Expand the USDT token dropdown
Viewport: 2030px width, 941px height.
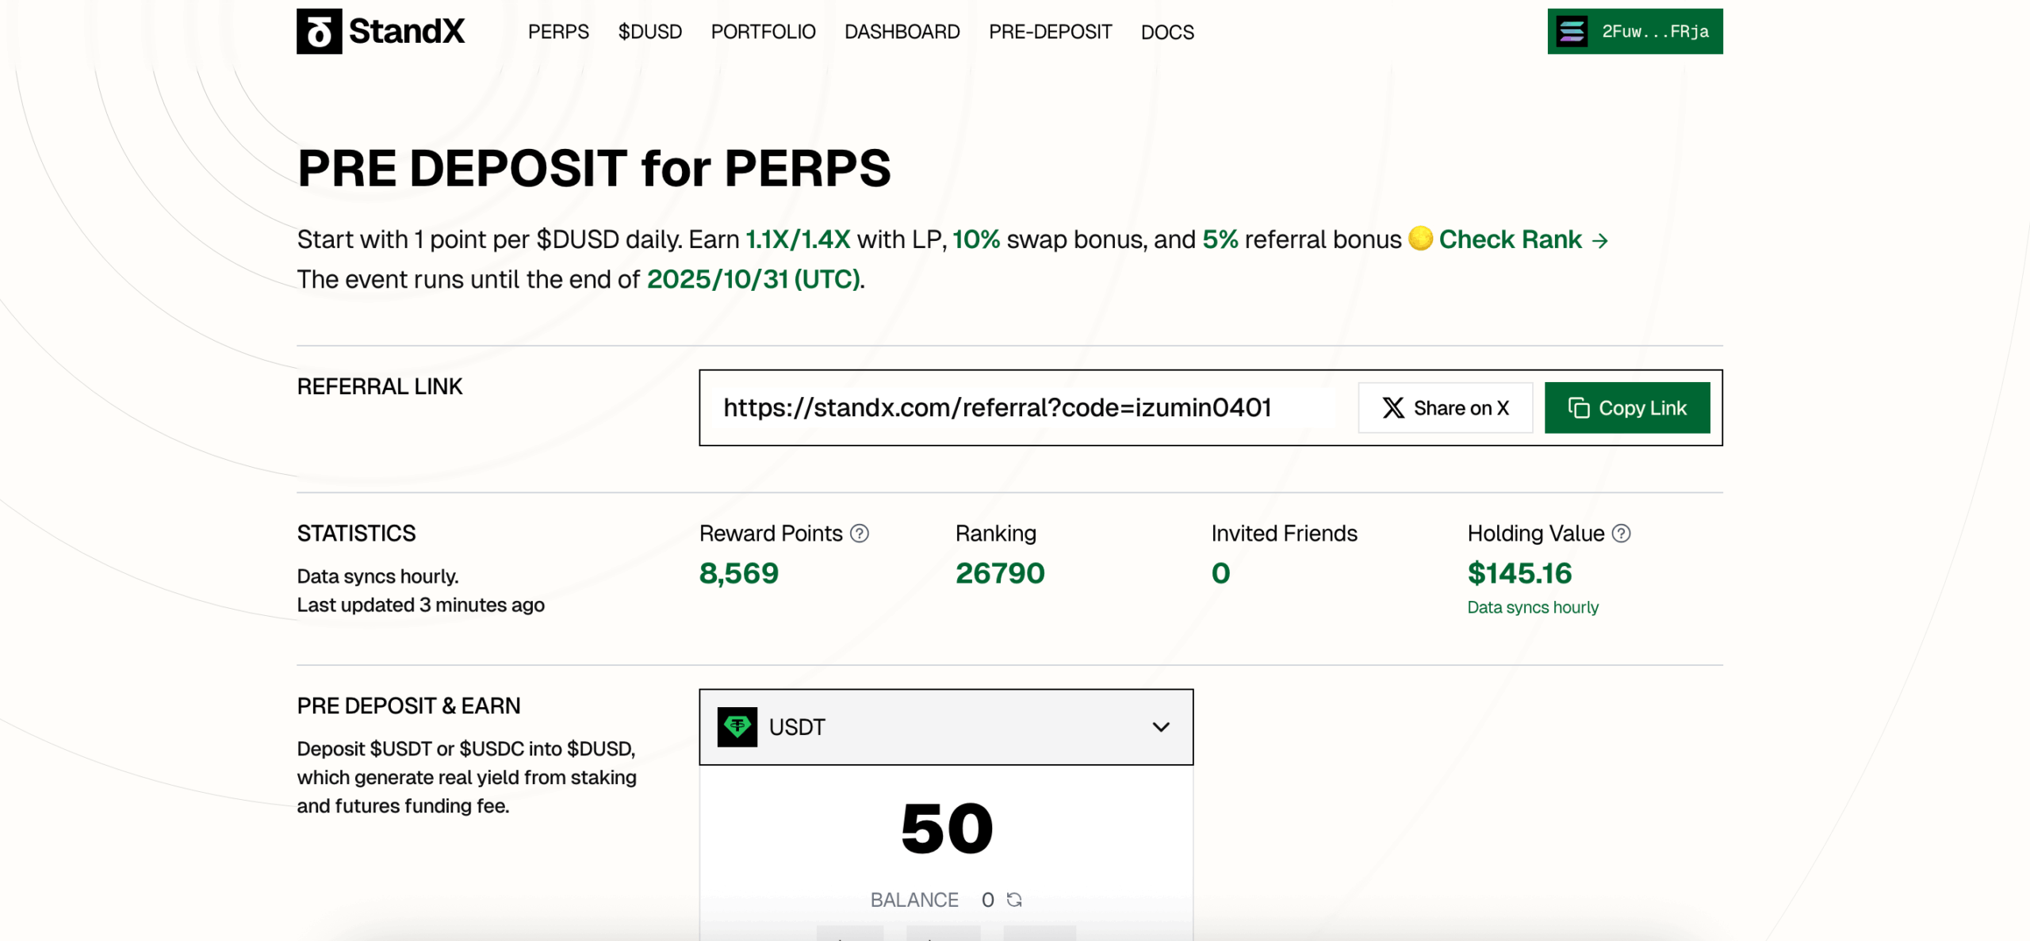click(x=1161, y=727)
